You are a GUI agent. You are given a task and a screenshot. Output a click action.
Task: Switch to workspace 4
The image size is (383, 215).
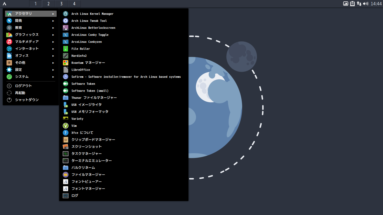pos(74,4)
